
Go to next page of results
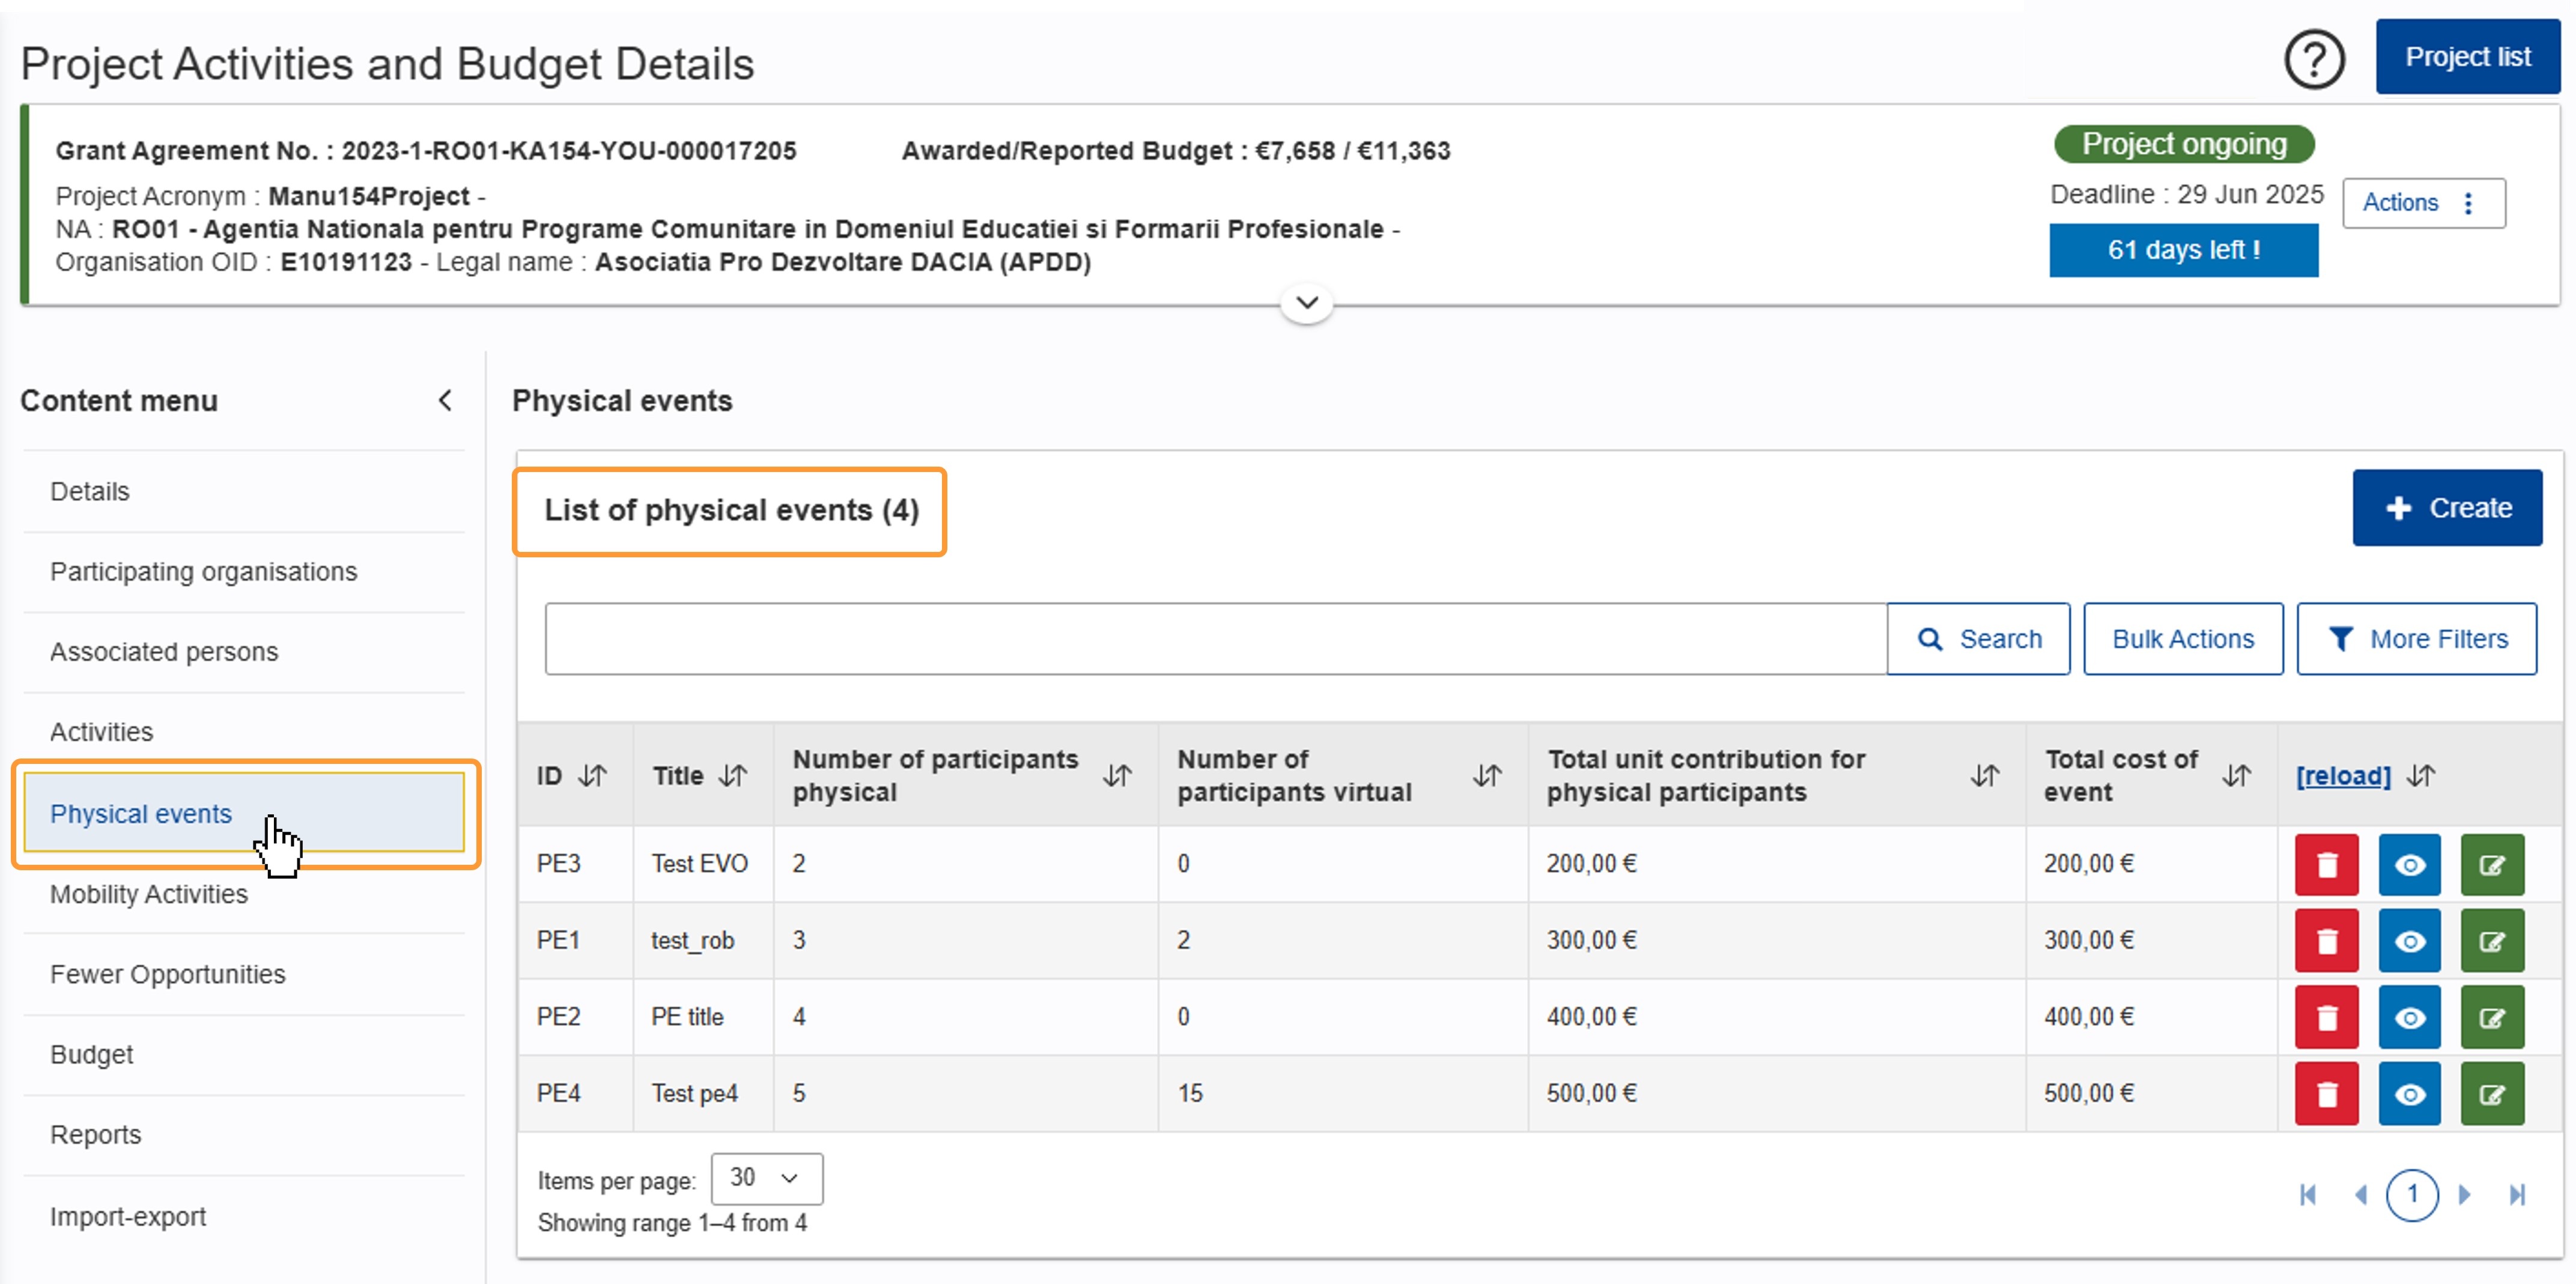(2465, 1194)
